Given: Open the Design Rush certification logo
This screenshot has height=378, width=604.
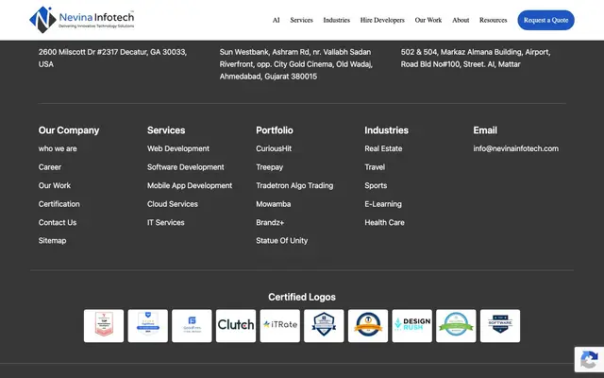Looking at the screenshot, I should (412, 325).
